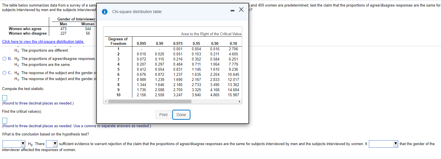Click the value 3.940 in the table
The image size is (441, 159).
coord(196,95)
